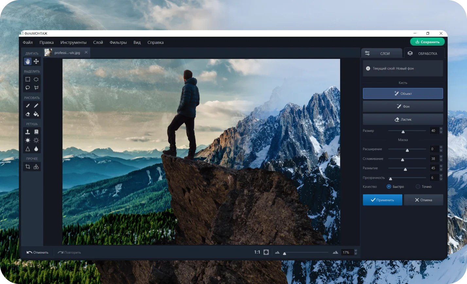This screenshot has height=284, width=467.
Task: Click the fit-to-screen icon
Action: (x=266, y=252)
